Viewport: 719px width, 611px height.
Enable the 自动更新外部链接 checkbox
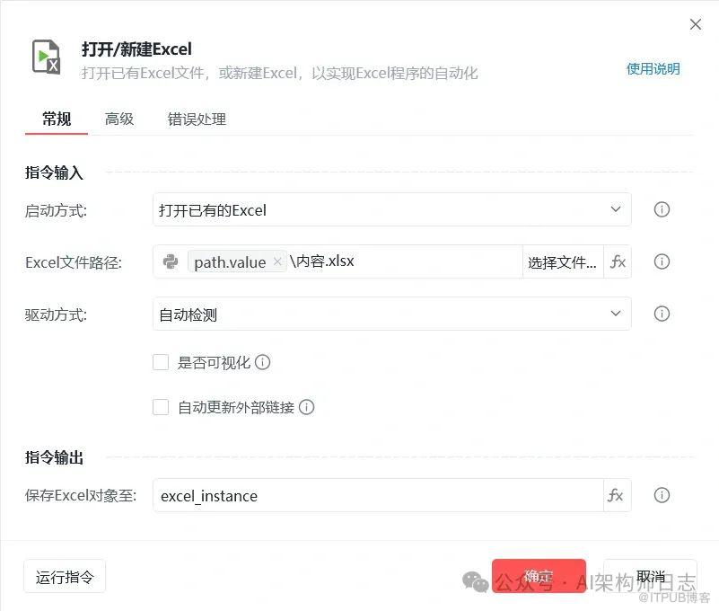[x=161, y=407]
